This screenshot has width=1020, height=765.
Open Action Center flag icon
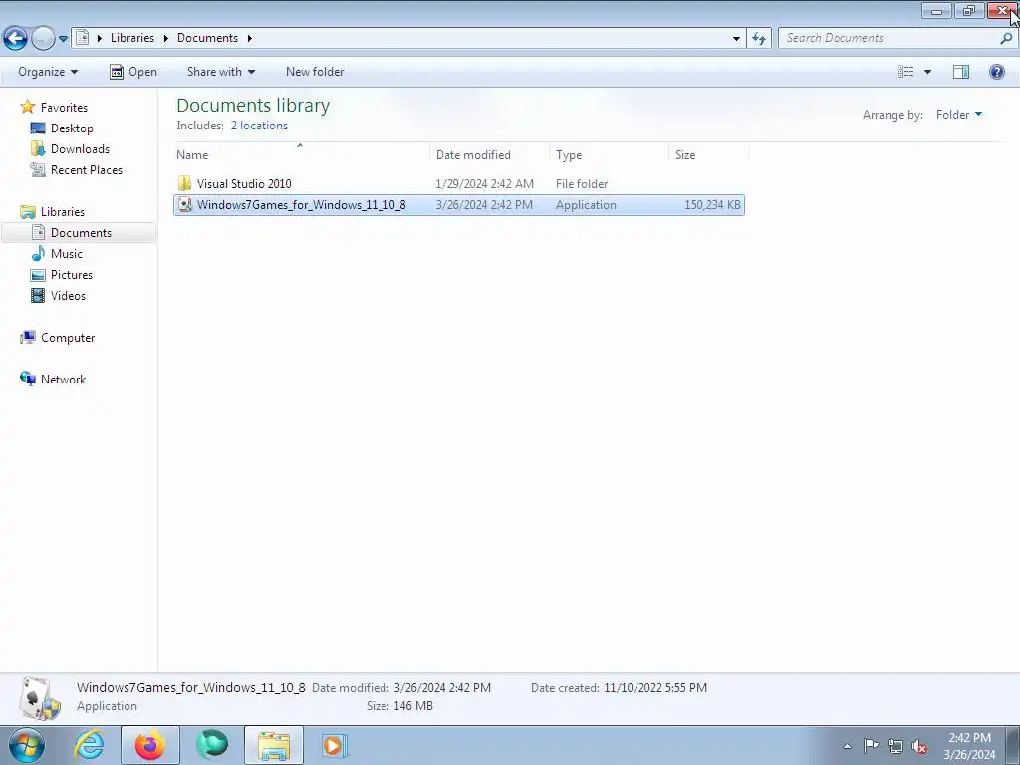[x=871, y=745]
